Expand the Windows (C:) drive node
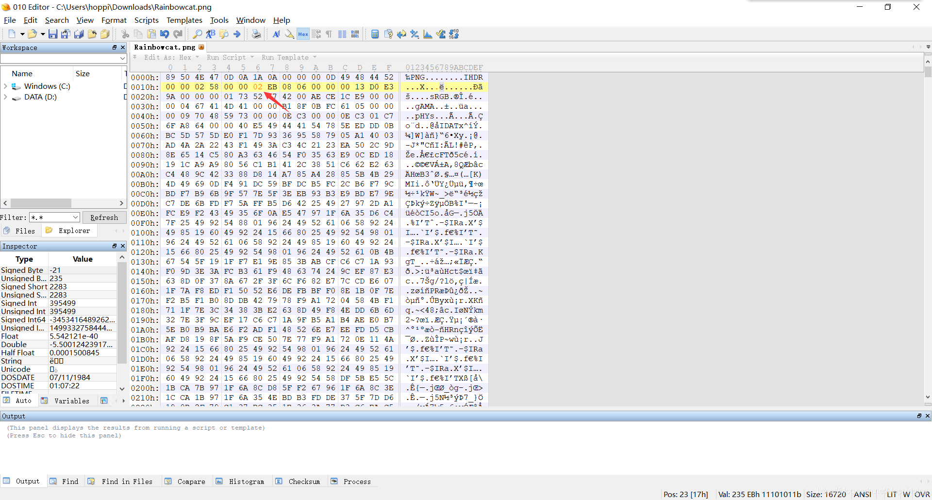932x500 pixels. point(5,86)
